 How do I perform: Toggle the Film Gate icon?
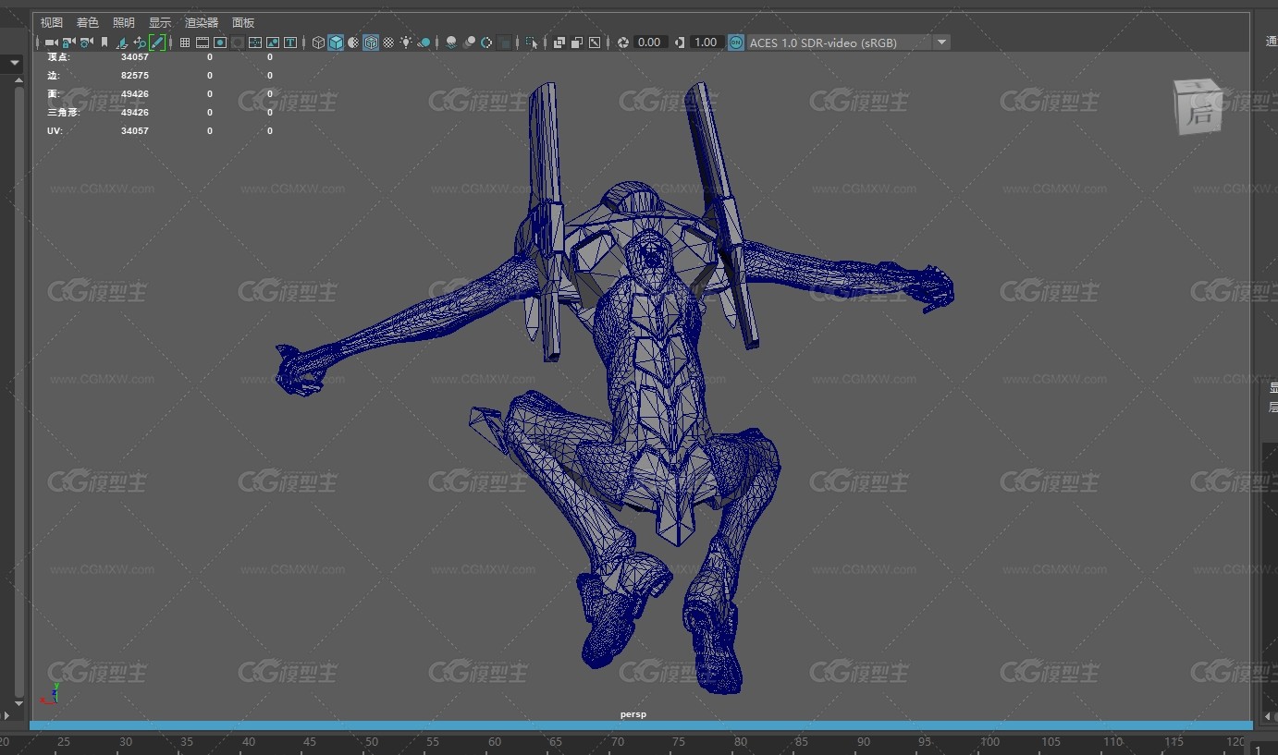203,43
